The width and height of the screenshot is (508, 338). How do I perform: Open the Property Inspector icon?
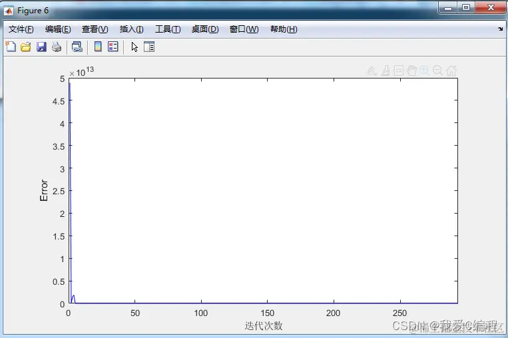[149, 47]
